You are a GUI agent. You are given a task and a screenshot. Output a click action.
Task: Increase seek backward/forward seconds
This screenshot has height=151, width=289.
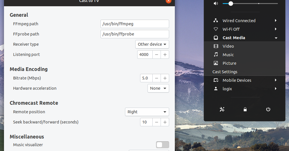coord(165,122)
